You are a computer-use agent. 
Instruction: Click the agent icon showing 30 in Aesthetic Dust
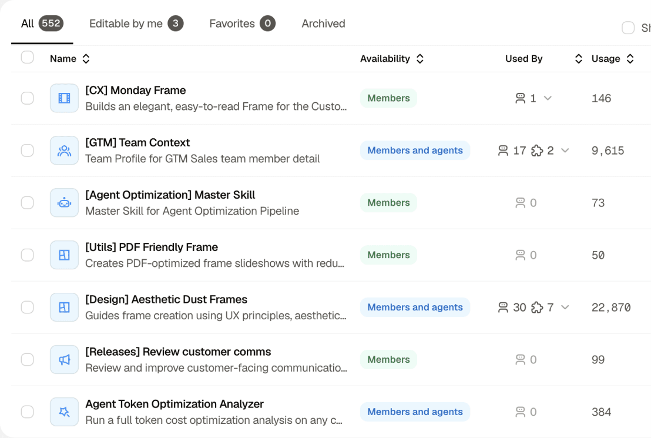click(503, 307)
